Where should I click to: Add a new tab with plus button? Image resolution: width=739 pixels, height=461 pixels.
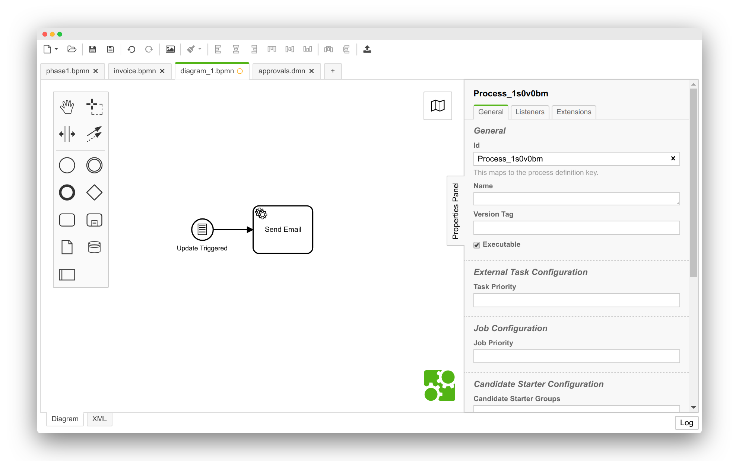[x=333, y=71]
